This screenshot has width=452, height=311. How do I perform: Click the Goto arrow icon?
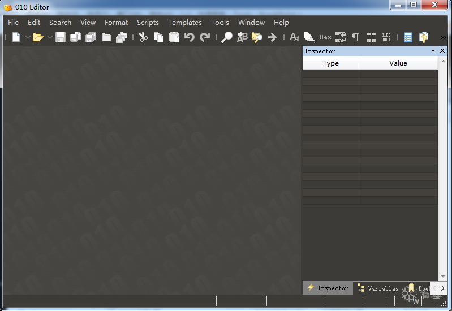click(272, 37)
